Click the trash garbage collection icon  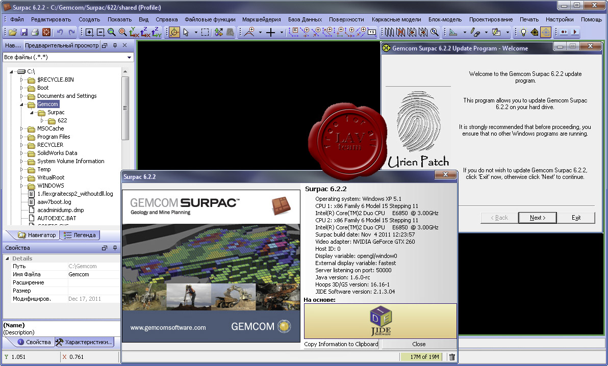[452, 357]
